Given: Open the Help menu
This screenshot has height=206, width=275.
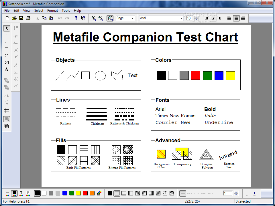Looking at the screenshot, I should coord(77,11).
